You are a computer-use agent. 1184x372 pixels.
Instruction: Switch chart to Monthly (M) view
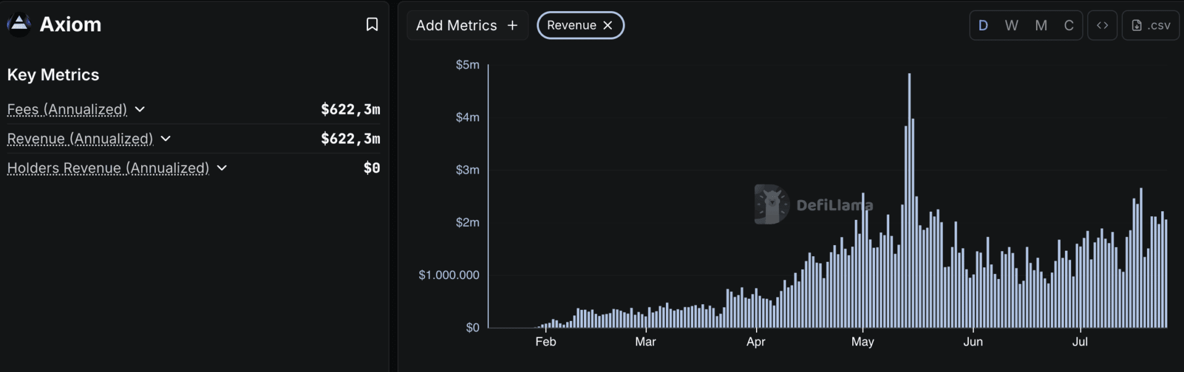pos(1041,25)
